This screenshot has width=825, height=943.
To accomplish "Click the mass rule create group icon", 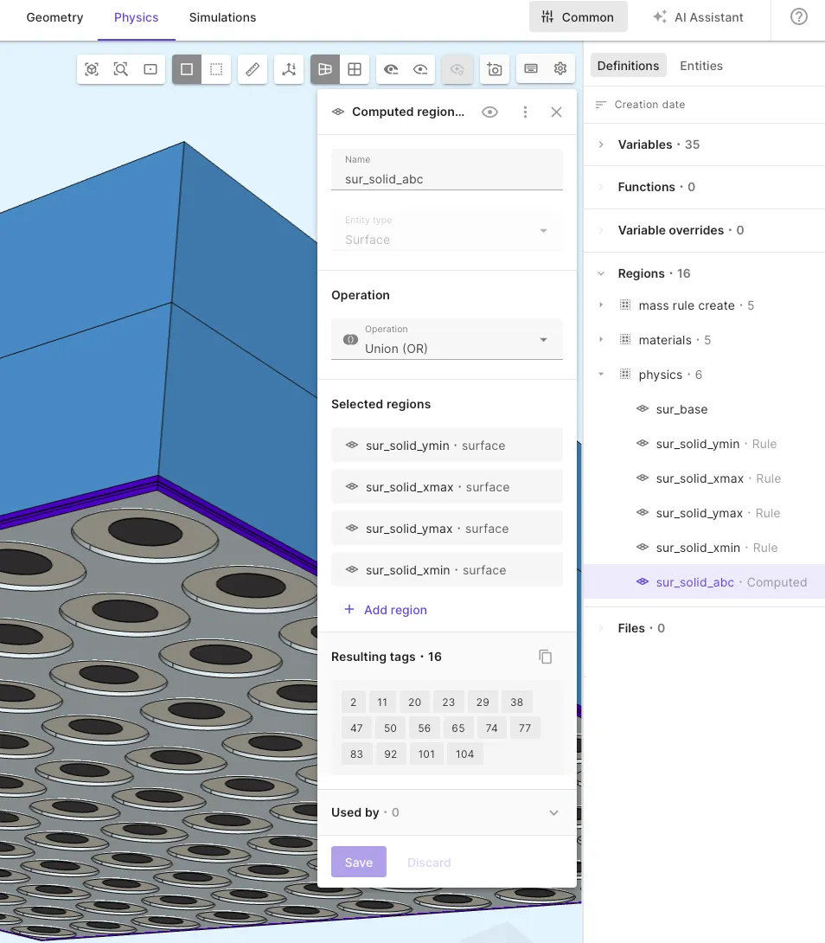I will pos(625,305).
